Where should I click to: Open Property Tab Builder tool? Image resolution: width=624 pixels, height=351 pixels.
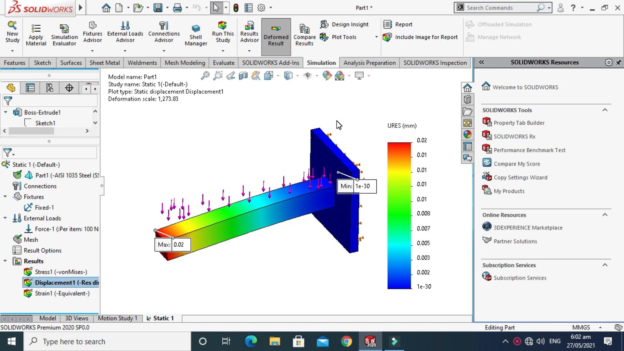[x=519, y=123]
